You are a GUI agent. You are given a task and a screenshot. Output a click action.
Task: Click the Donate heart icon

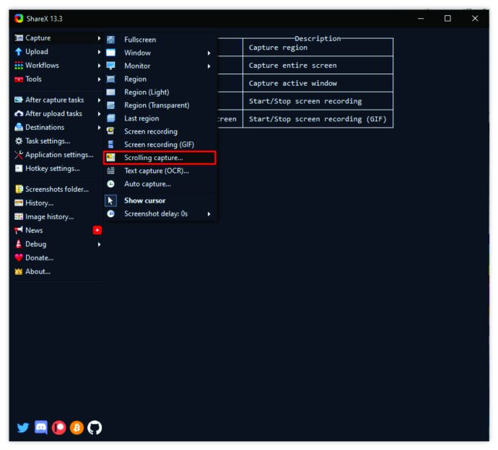click(x=19, y=257)
